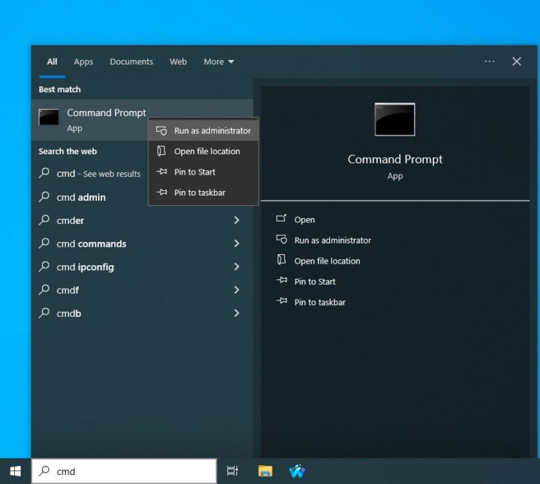
Task: Open File Explorer from the taskbar
Action: click(265, 471)
